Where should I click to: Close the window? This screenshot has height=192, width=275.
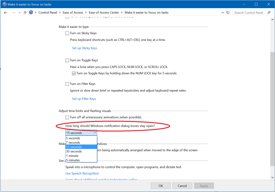click(x=269, y=4)
